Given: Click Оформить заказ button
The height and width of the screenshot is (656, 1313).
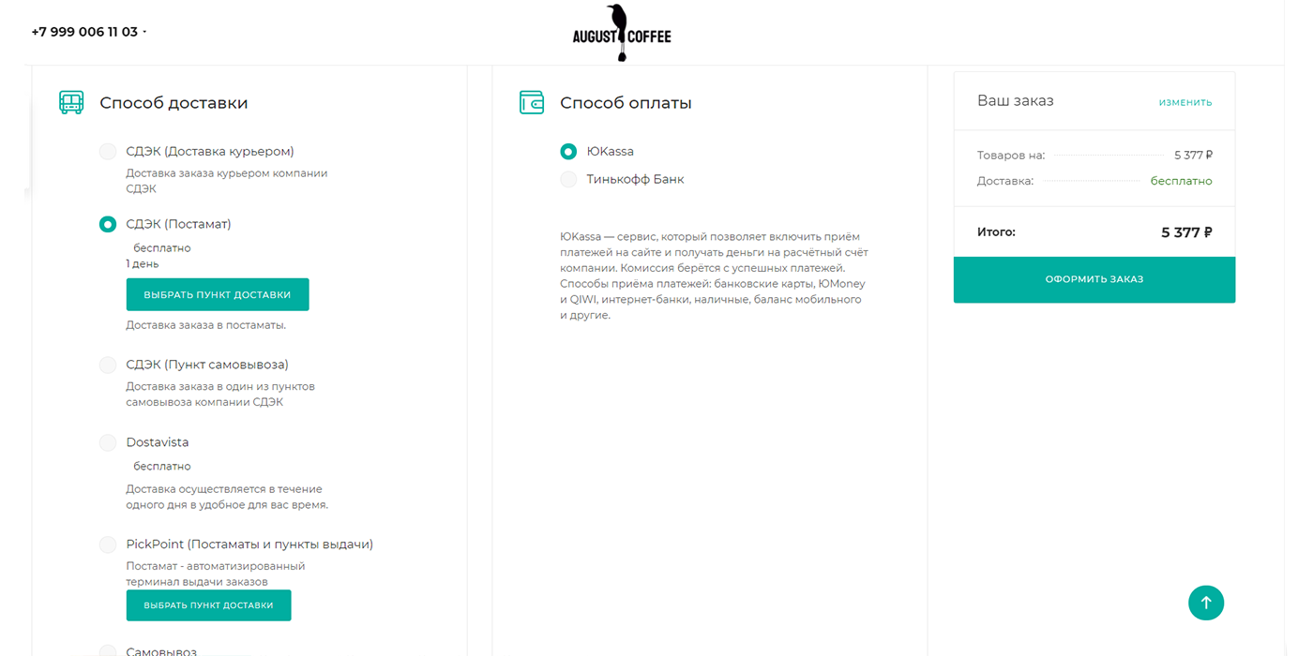Looking at the screenshot, I should coord(1094,279).
